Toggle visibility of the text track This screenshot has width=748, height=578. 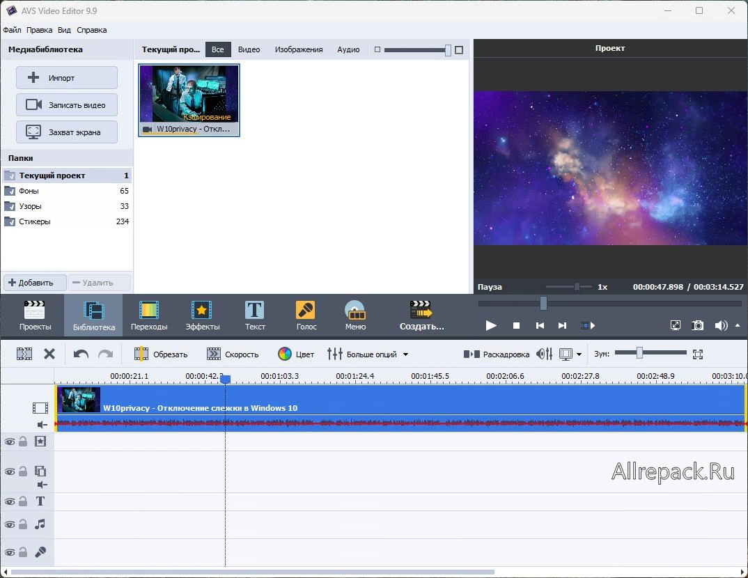10,501
